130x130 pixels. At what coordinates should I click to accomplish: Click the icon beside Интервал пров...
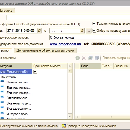2,113
